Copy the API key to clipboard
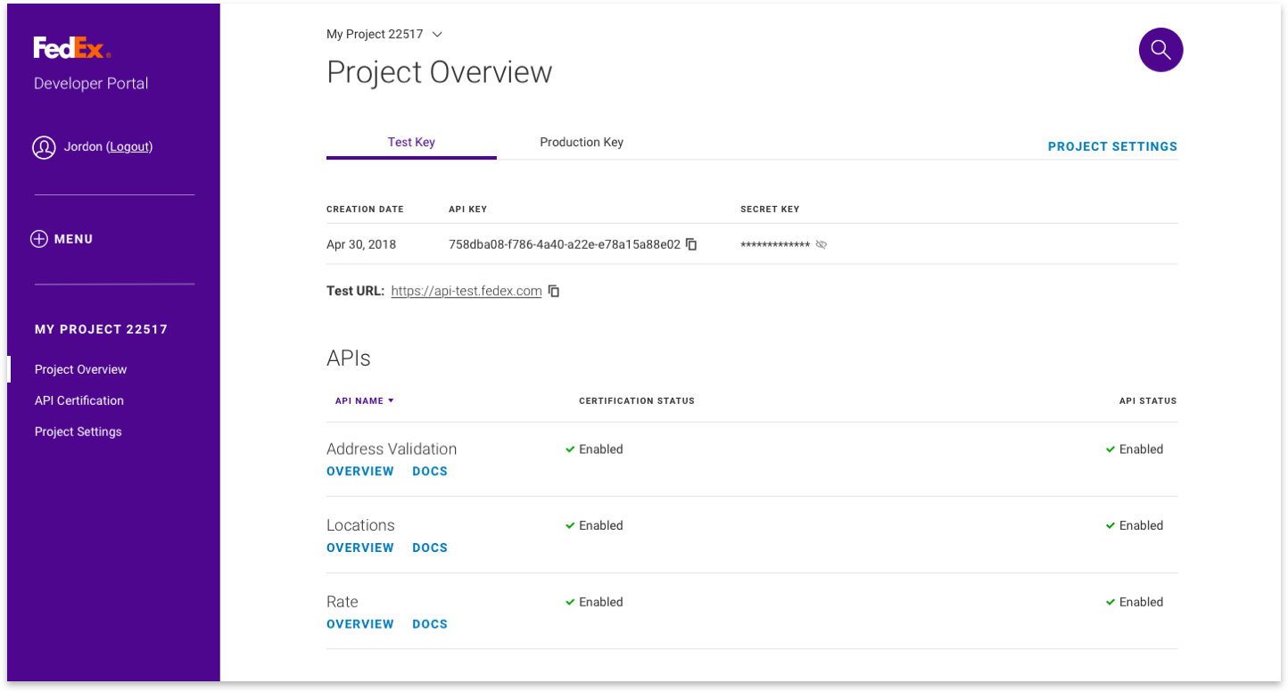This screenshot has width=1288, height=692. point(691,244)
